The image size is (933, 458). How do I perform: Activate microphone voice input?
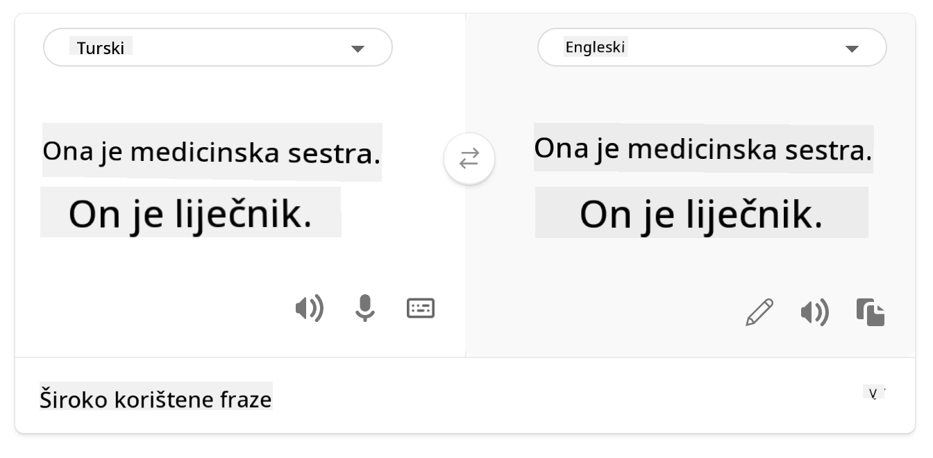[364, 308]
